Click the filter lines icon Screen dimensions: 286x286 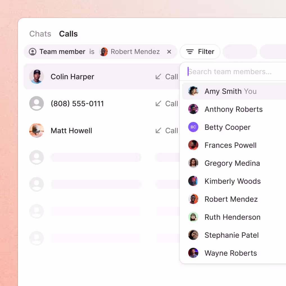click(x=190, y=52)
